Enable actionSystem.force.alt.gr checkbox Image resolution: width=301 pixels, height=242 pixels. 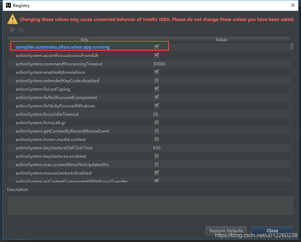tap(157, 122)
